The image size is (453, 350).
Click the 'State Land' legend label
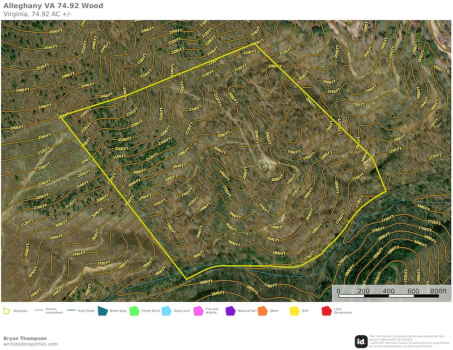(x=181, y=311)
